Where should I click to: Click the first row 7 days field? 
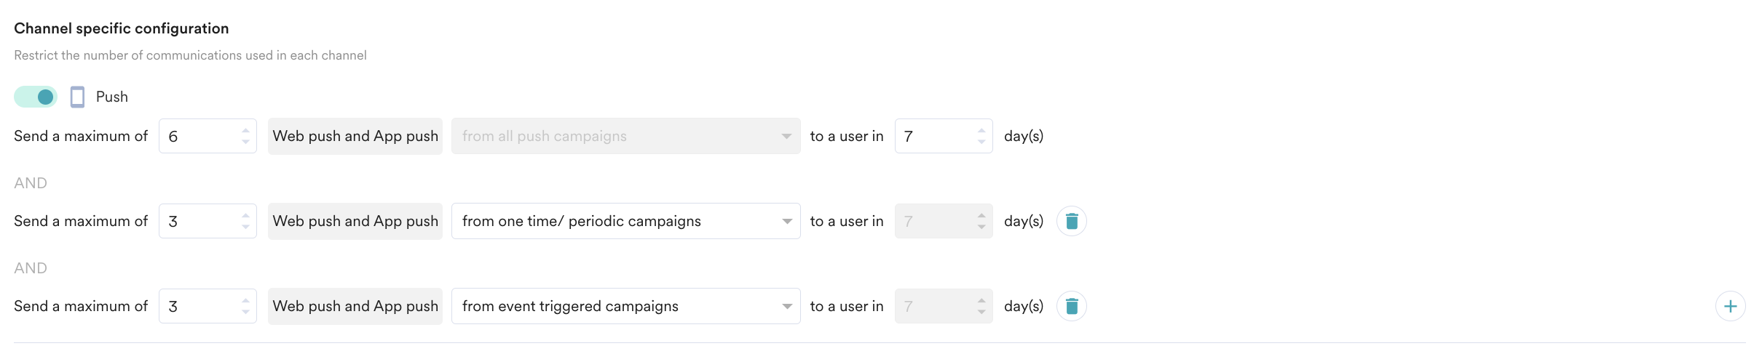[x=944, y=136]
